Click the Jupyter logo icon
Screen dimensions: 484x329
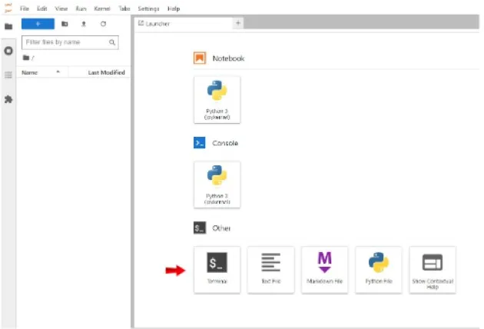tap(8, 8)
